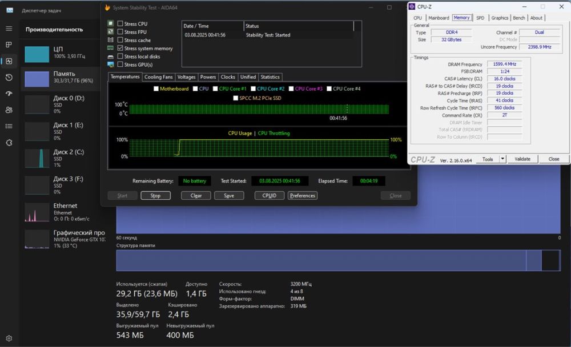Open AIDA64 Preferences
This screenshot has width=571, height=347.
tap(303, 196)
